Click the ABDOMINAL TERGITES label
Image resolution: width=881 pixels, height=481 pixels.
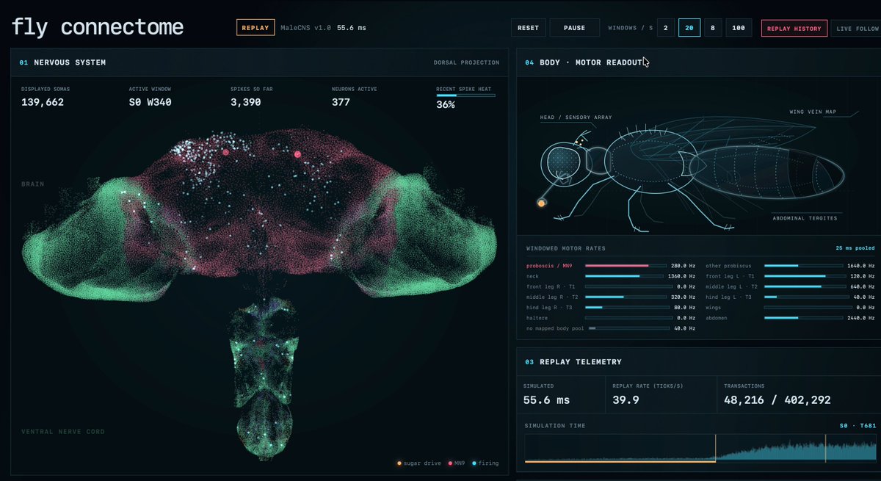(805, 217)
